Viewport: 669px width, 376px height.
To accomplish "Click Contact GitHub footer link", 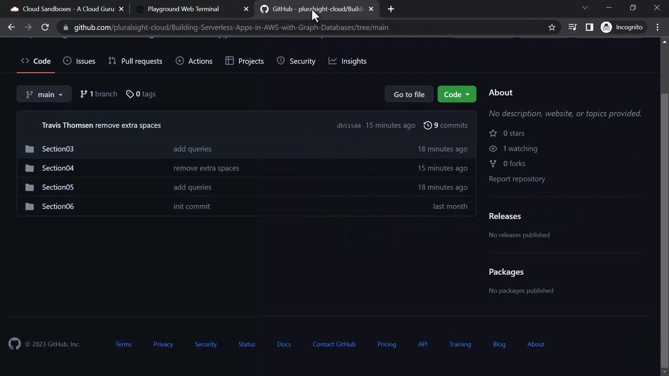I will (x=334, y=344).
